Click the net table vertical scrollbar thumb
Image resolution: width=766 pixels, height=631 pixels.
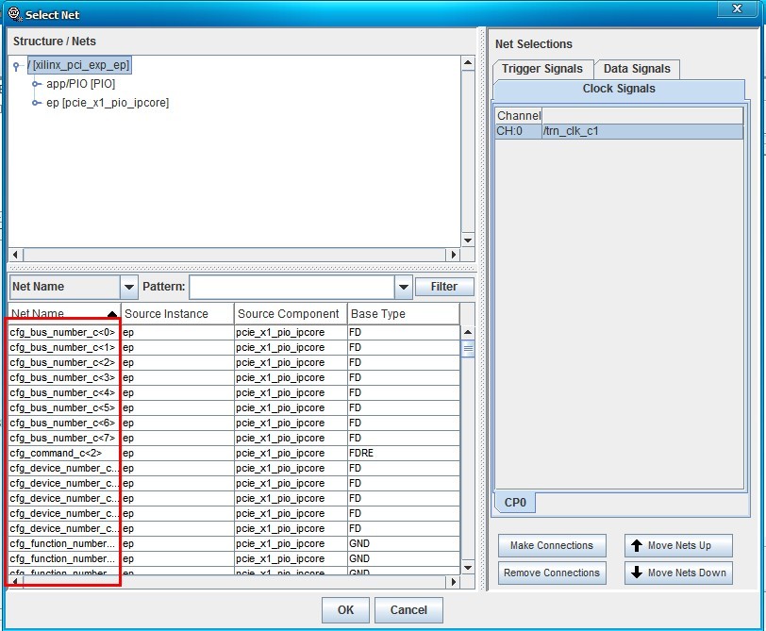tap(468, 349)
